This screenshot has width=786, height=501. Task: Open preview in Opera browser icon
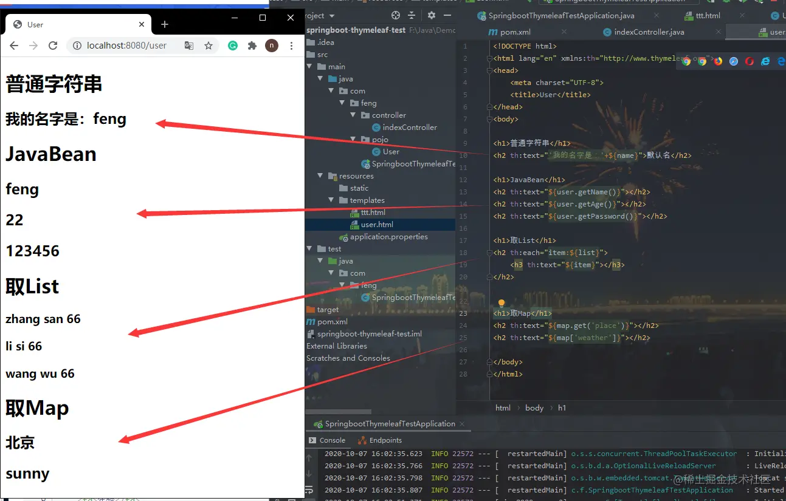pos(750,61)
